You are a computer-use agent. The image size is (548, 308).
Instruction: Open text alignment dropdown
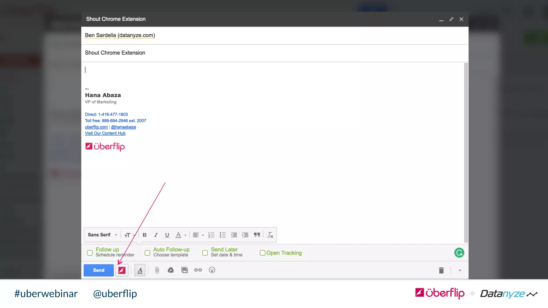pos(198,235)
